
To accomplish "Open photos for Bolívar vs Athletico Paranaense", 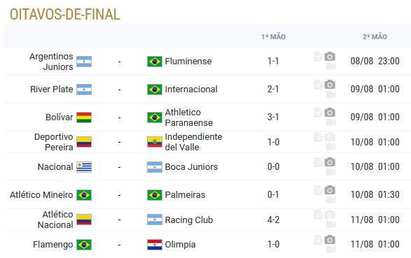I will pos(330,113).
